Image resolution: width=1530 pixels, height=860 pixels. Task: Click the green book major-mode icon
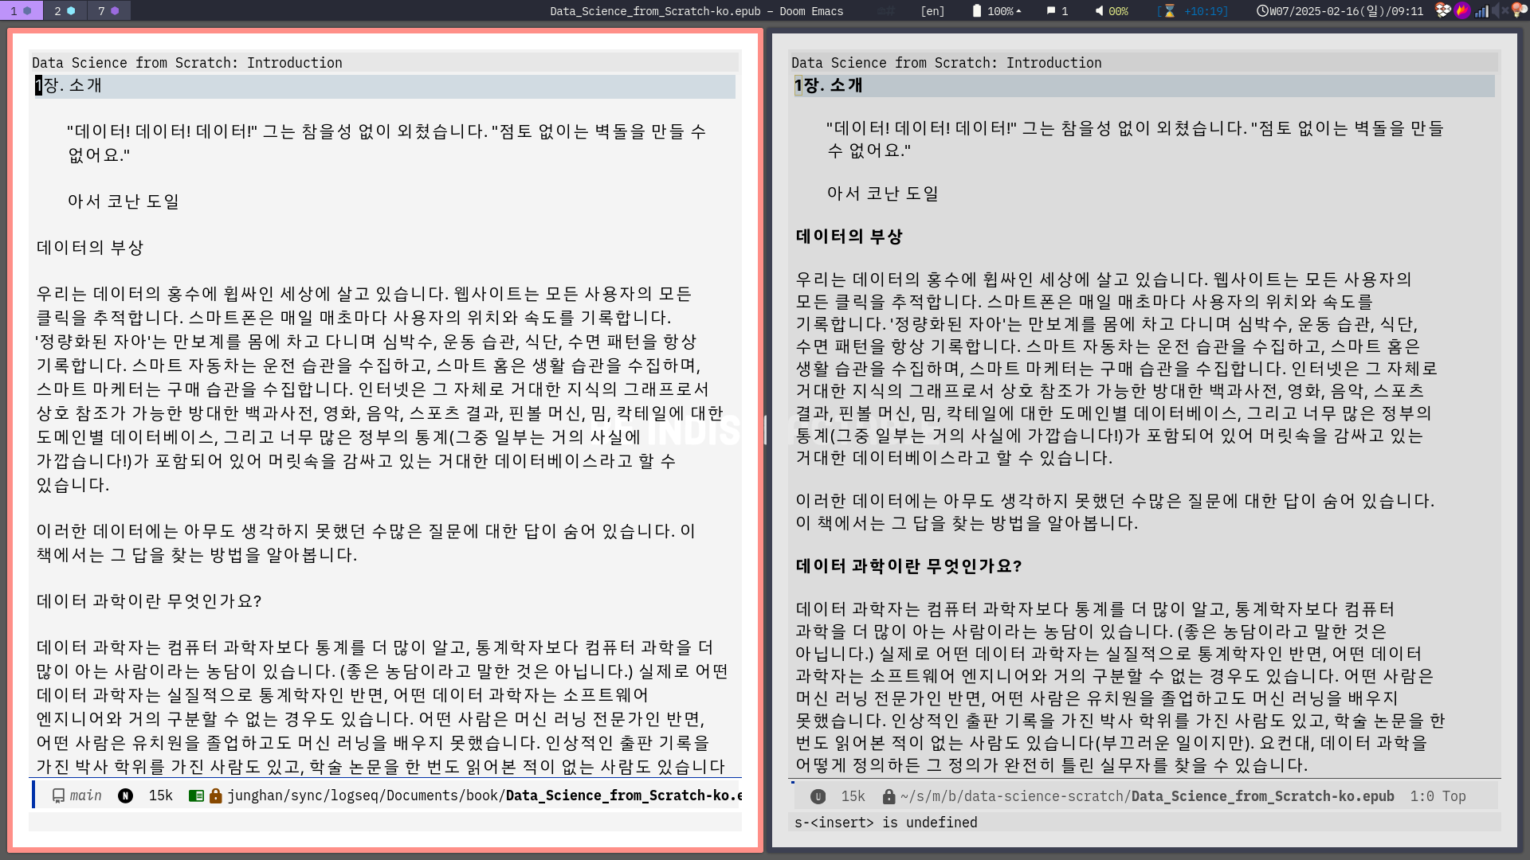(x=195, y=795)
